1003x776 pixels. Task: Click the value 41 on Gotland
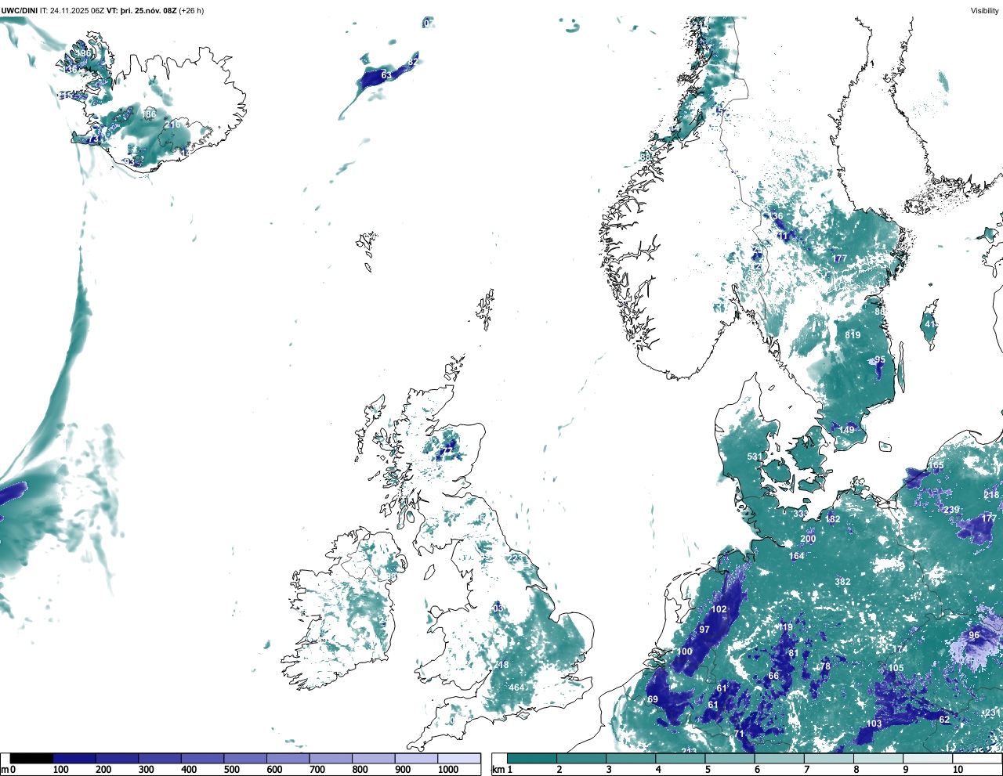click(x=930, y=324)
